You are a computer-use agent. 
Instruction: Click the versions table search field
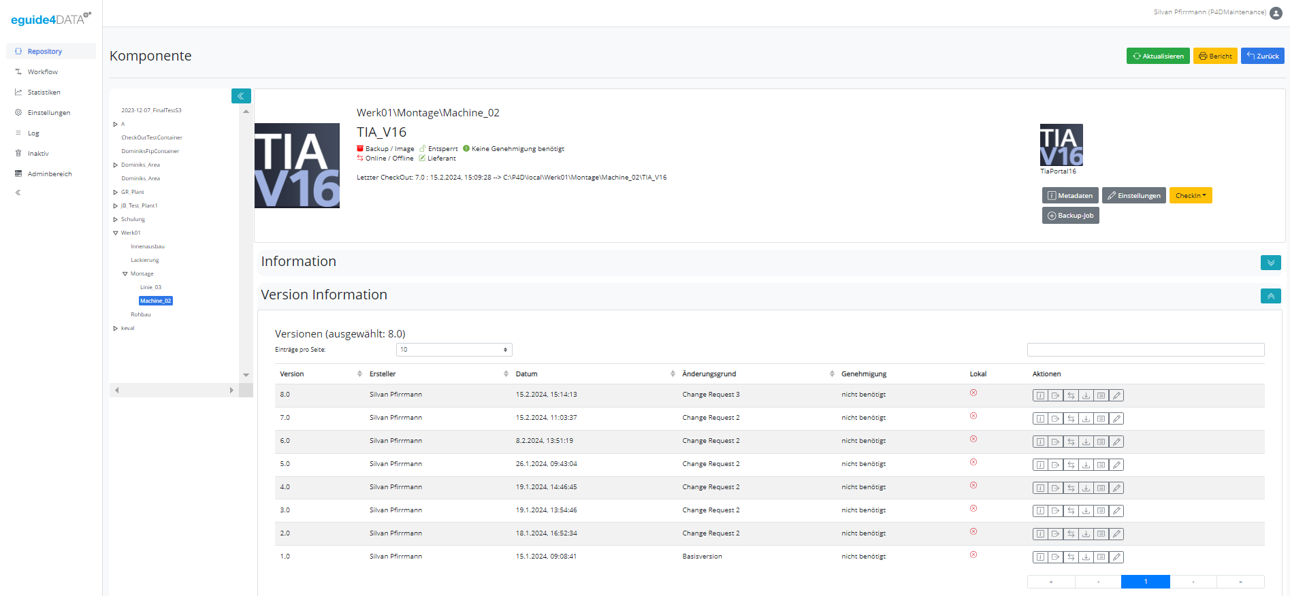point(1145,350)
